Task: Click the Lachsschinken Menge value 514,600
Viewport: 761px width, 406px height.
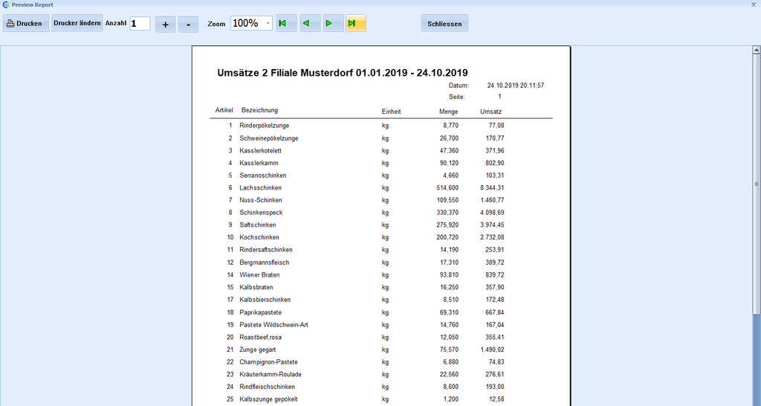Action: (x=447, y=188)
